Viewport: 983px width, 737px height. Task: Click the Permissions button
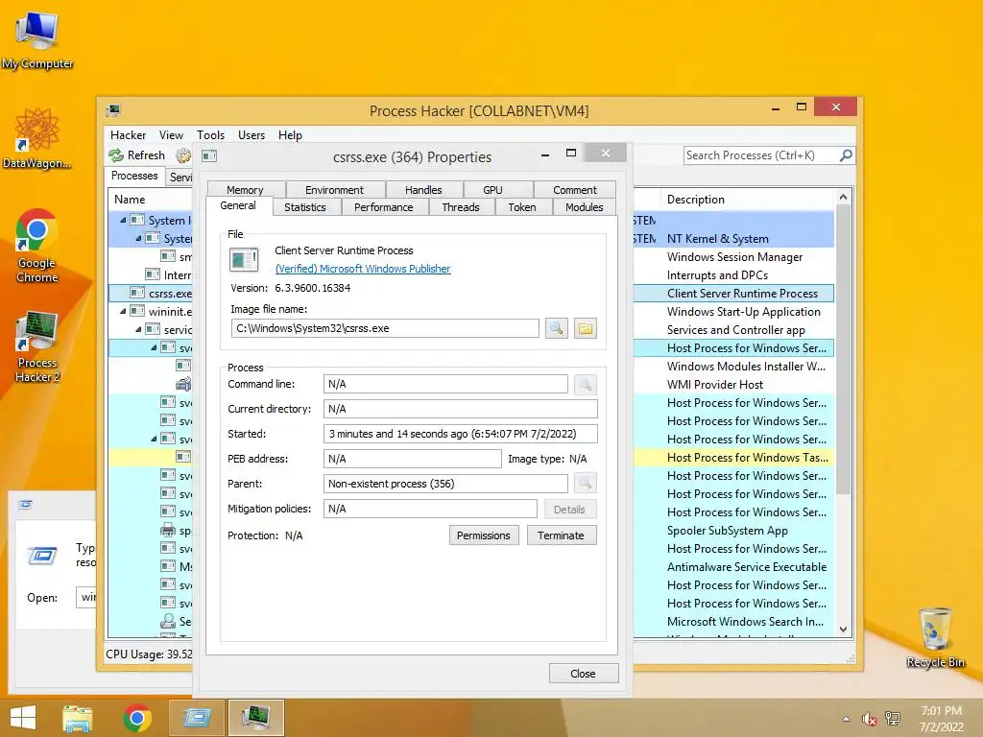click(484, 535)
